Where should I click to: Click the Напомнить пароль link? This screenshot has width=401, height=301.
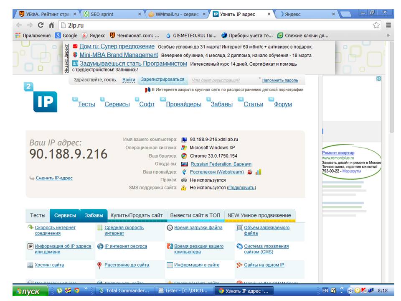[280, 80]
